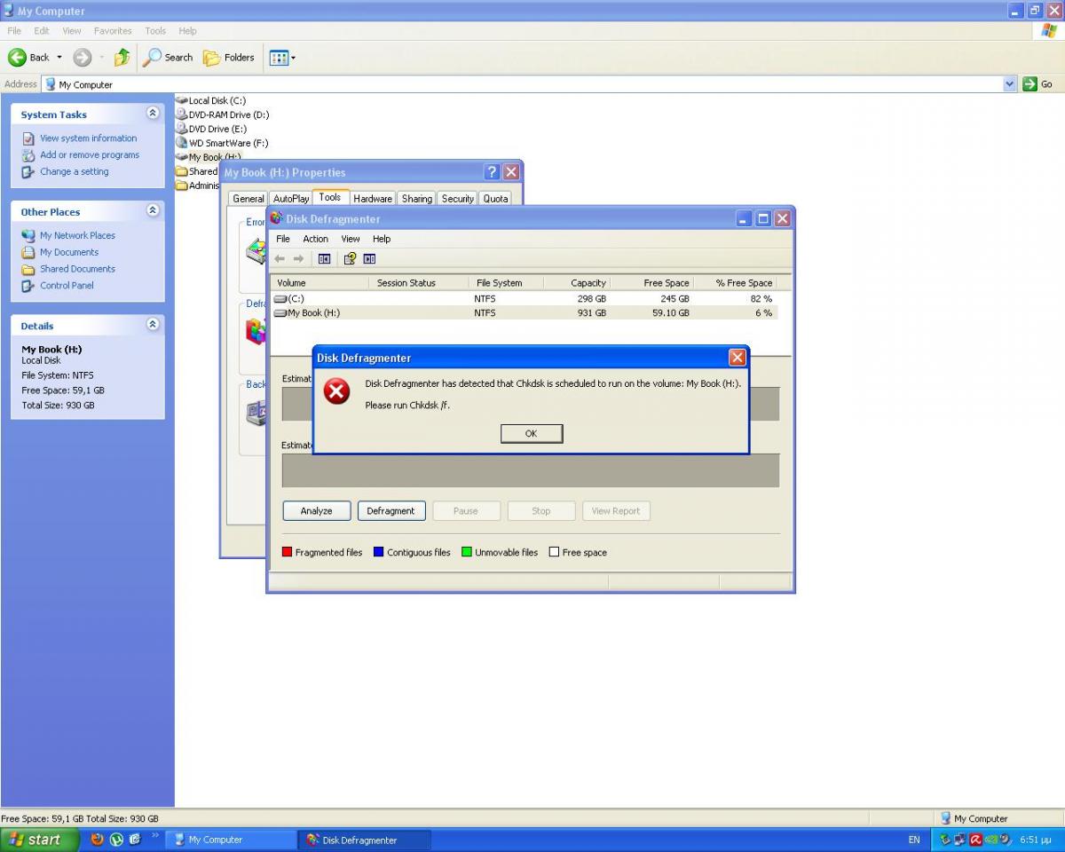The image size is (1065, 852).
Task: Select Local Disk (C:) in My Computer
Action: 210,101
